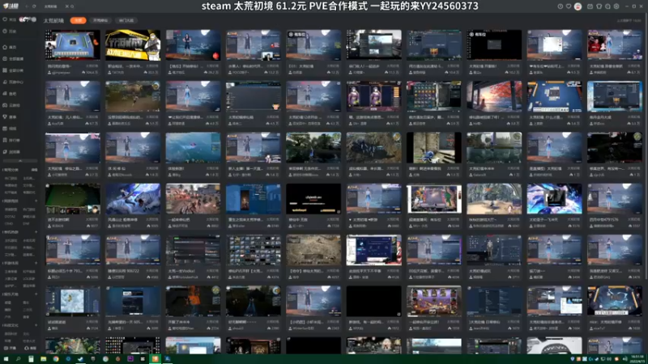
Task: Open the trophy icon entry in the sidebar
Action: coord(9,116)
